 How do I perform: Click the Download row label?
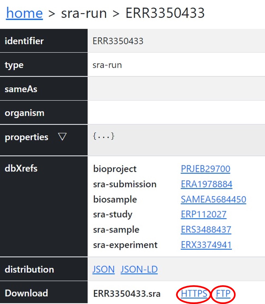(26, 293)
